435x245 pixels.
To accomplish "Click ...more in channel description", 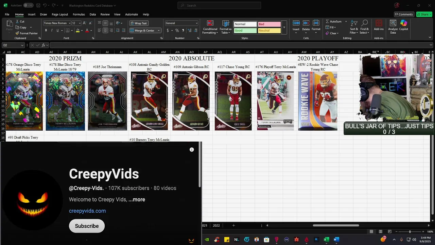I will (137, 199).
